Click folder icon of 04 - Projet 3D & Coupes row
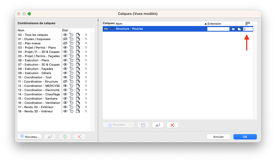 [x=78, y=52]
